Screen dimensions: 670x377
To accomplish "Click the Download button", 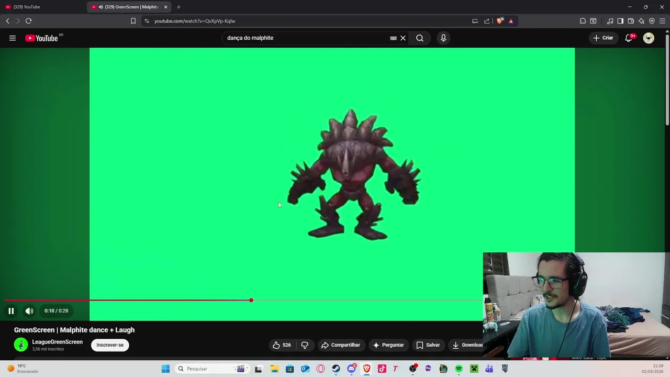I will (467, 345).
